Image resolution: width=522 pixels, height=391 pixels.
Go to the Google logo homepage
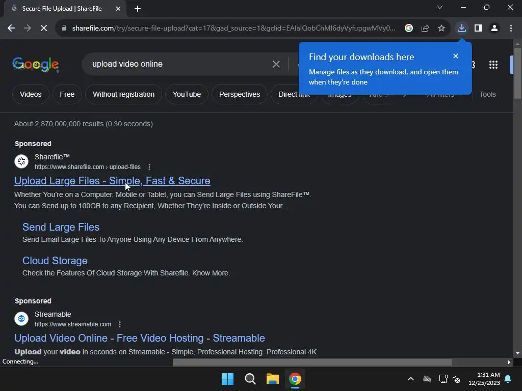(x=36, y=64)
